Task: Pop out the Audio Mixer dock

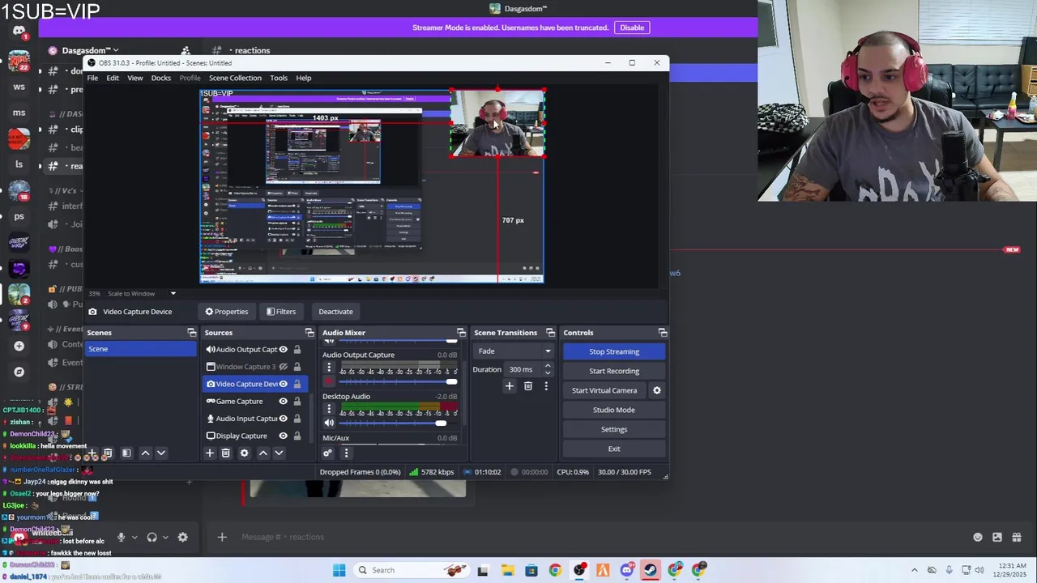Action: coord(461,333)
